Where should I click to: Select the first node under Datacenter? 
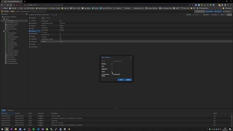point(7,19)
